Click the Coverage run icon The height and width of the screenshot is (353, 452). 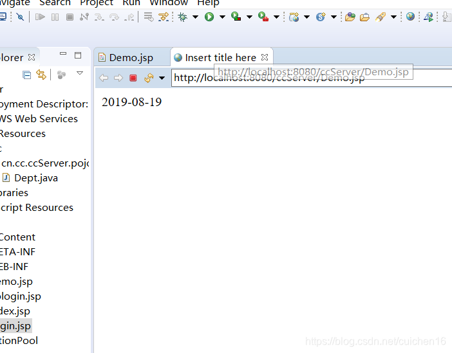pyautogui.click(x=236, y=17)
